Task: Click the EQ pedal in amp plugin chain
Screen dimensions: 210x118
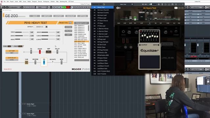Action: [156, 18]
